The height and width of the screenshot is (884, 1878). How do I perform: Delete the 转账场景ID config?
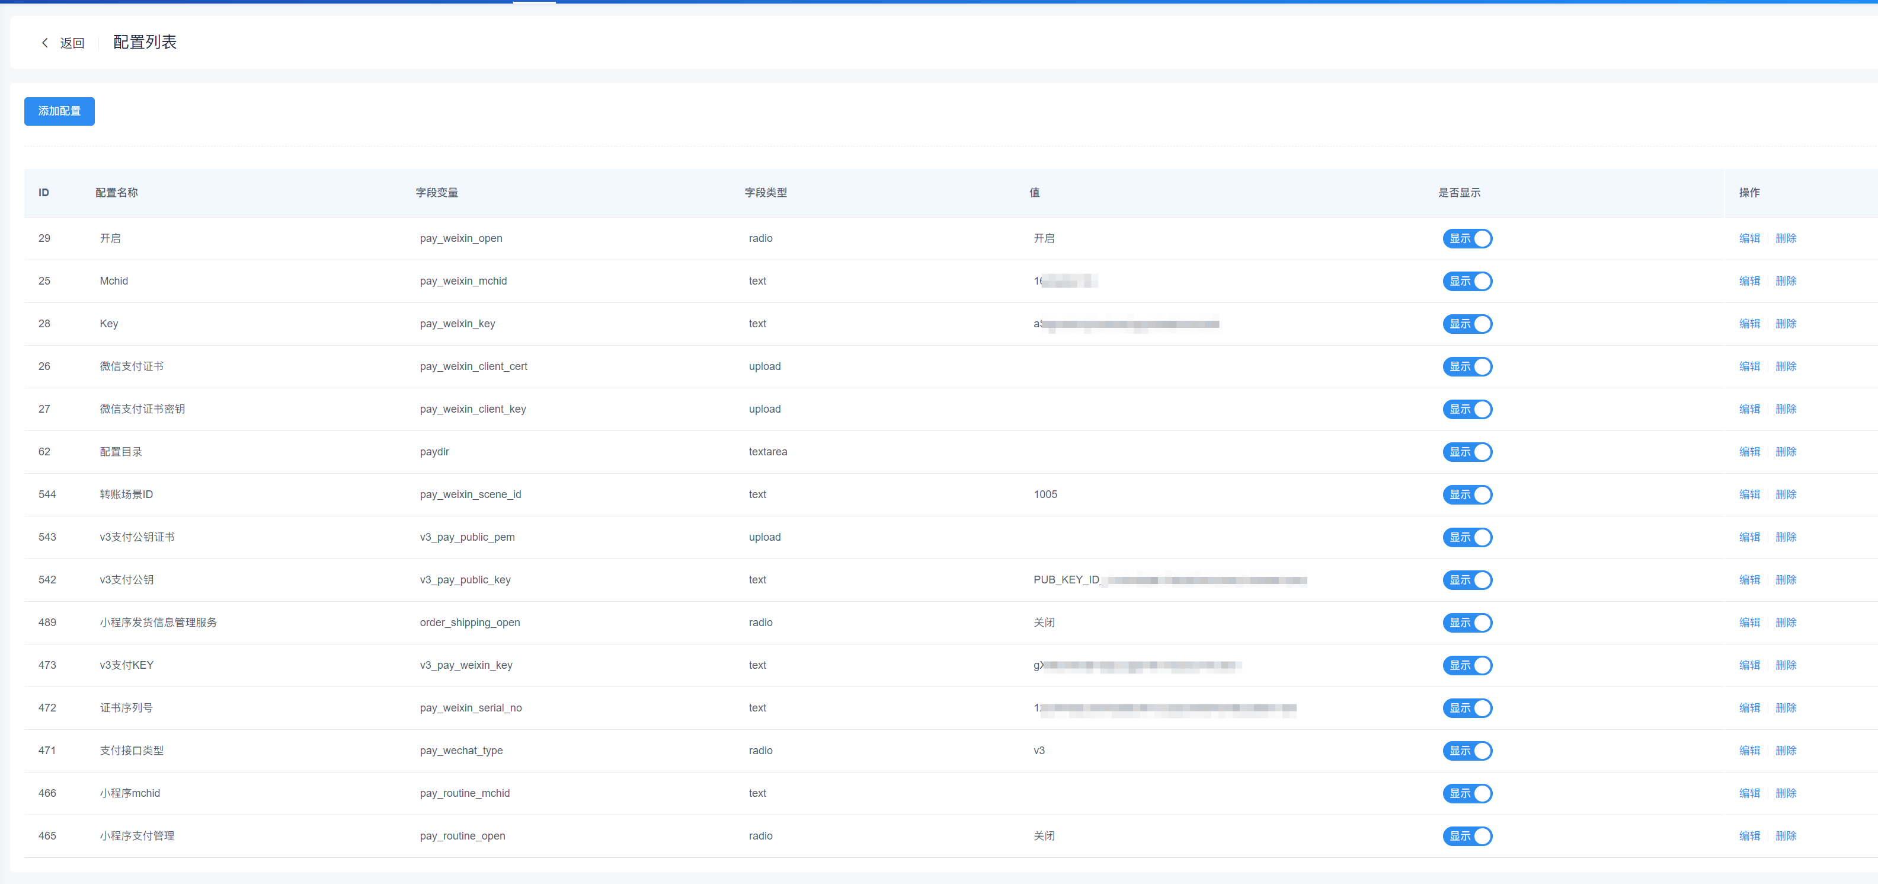(1786, 494)
